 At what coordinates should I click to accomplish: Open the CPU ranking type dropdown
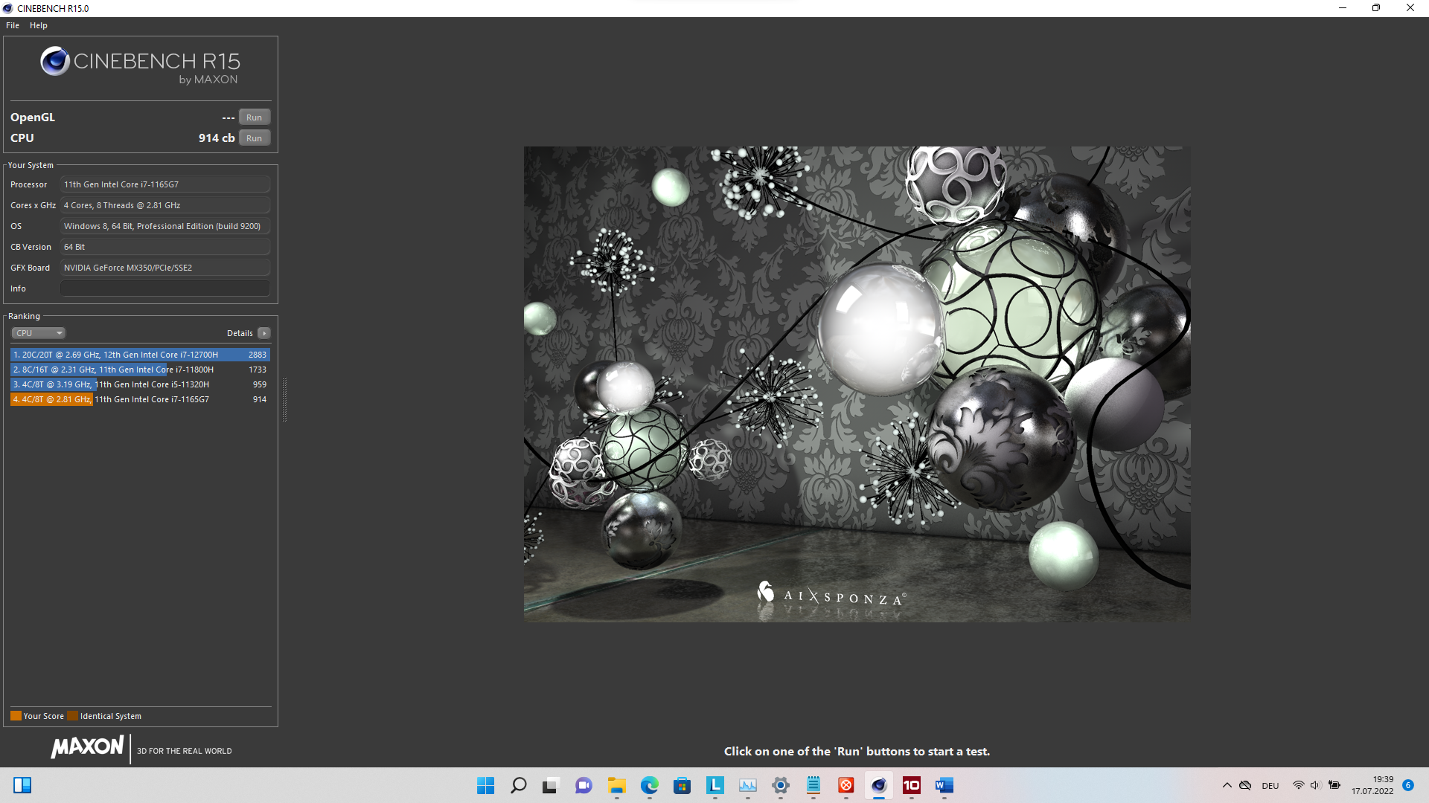coord(39,333)
